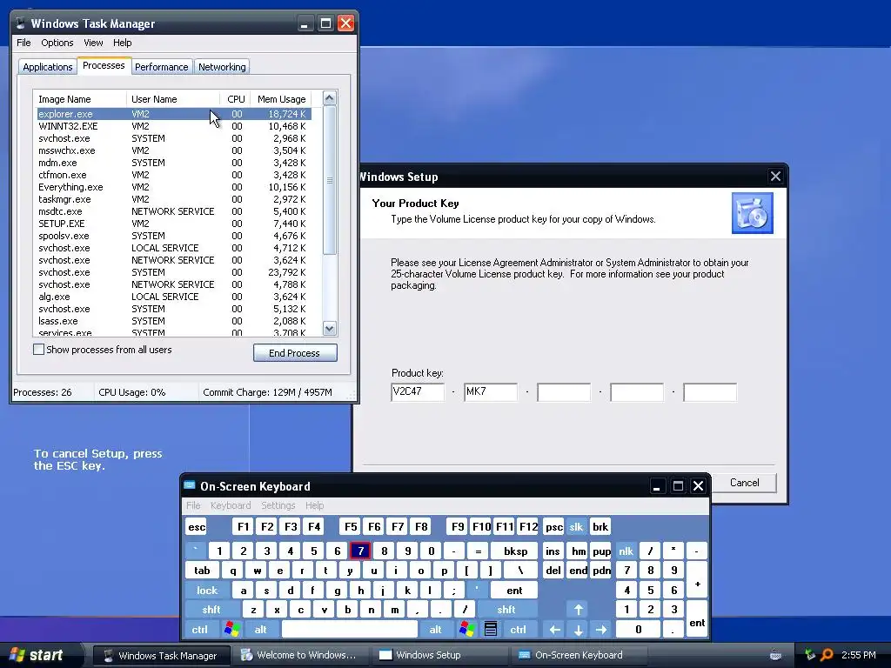Toggle the left alt key

tap(261, 629)
